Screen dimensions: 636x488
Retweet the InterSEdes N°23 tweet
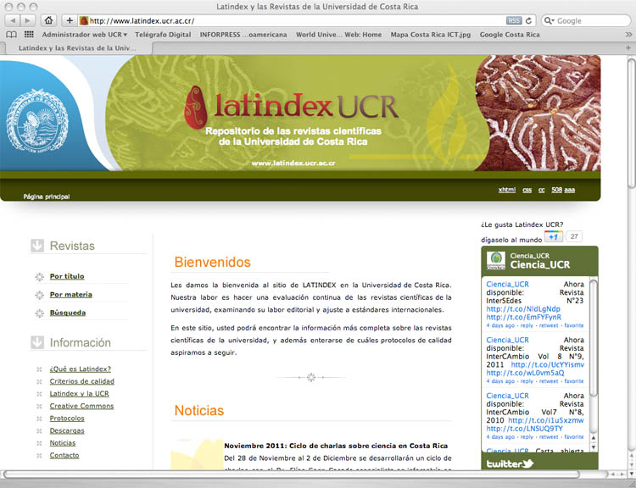click(x=549, y=325)
